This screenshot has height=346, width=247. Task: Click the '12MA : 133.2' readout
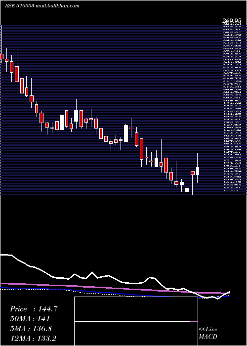pyautogui.click(x=34, y=339)
